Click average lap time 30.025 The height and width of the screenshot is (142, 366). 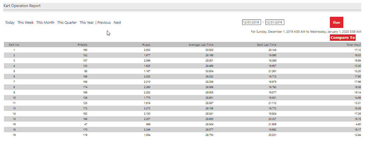click(x=209, y=50)
